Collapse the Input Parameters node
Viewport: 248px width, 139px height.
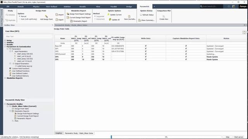tap(10, 51)
